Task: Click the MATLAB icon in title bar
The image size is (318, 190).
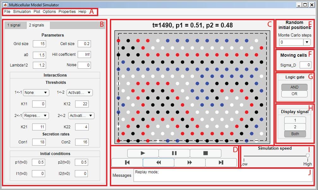Action: pyautogui.click(x=5, y=5)
